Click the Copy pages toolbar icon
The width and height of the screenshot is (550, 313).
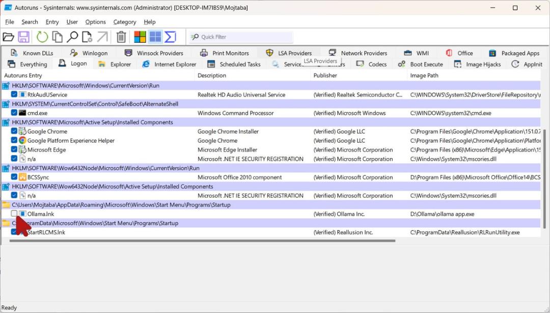pyautogui.click(x=57, y=37)
